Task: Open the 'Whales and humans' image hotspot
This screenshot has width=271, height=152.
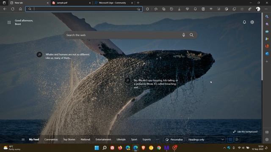Action: 39,54
